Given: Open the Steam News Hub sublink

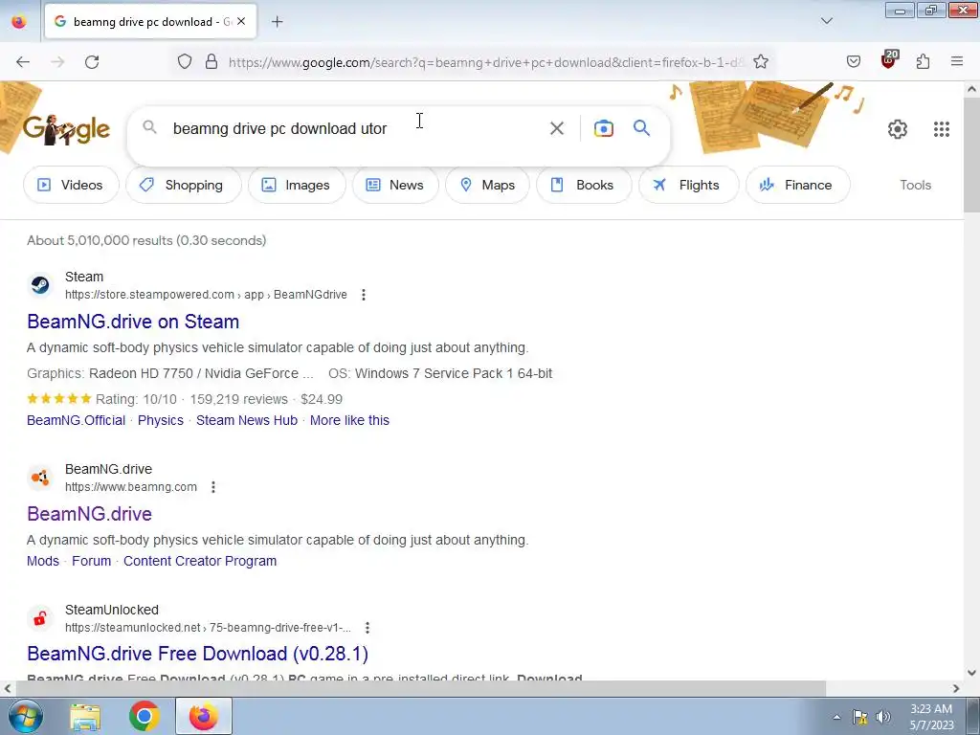Looking at the screenshot, I should 247,420.
